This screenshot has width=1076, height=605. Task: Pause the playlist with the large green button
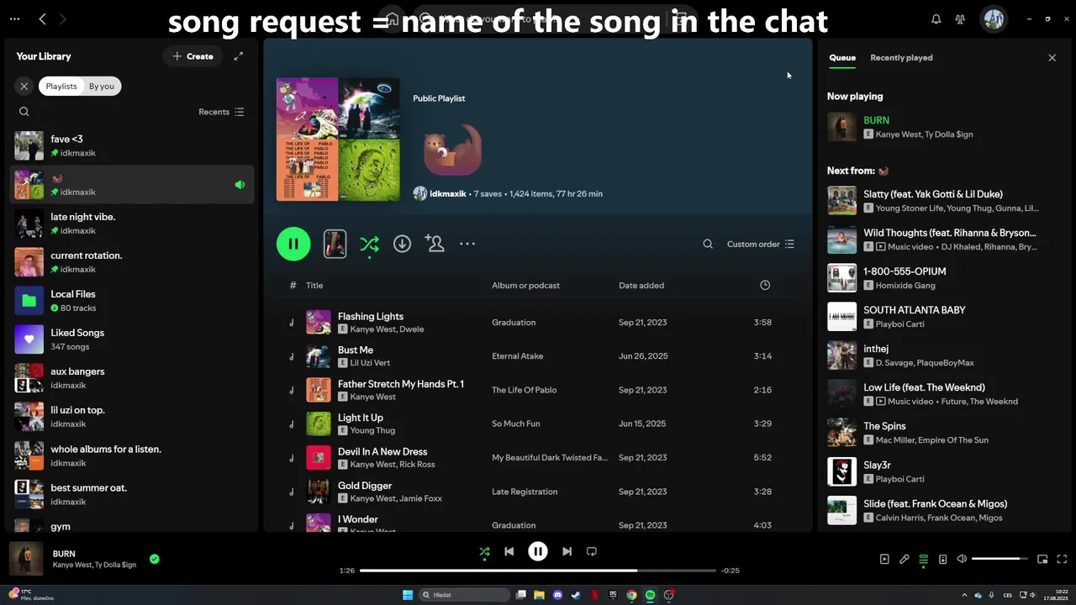tap(293, 244)
